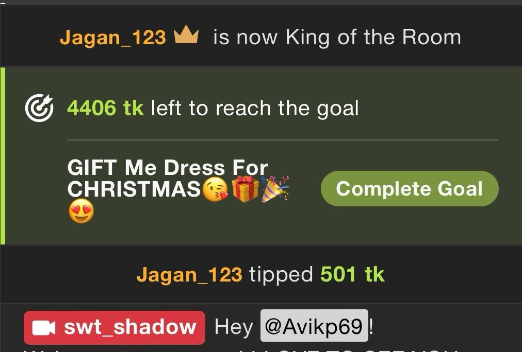Click the word 'tipped' in the tip message

(281, 275)
